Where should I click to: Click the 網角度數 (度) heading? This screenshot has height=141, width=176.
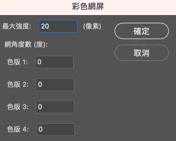pyautogui.click(x=26, y=44)
